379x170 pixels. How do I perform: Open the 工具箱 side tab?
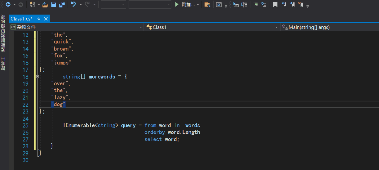tap(3, 63)
